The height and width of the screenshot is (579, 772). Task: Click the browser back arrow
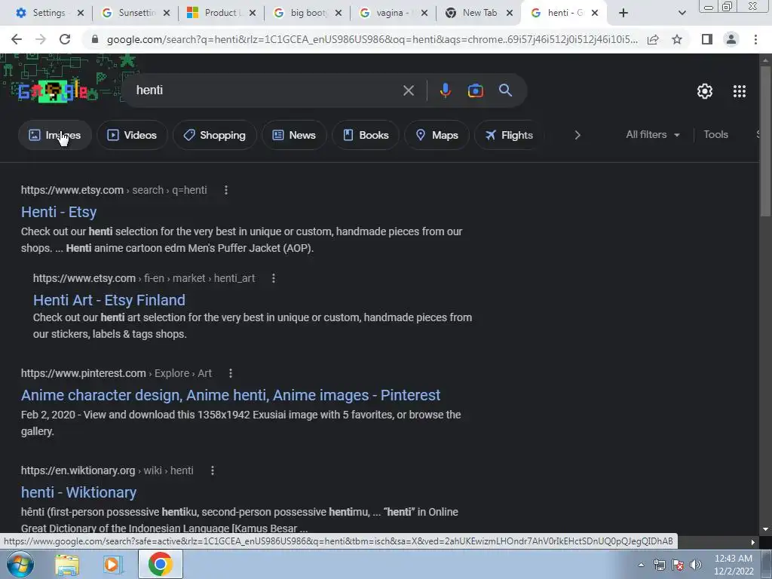pyautogui.click(x=17, y=39)
